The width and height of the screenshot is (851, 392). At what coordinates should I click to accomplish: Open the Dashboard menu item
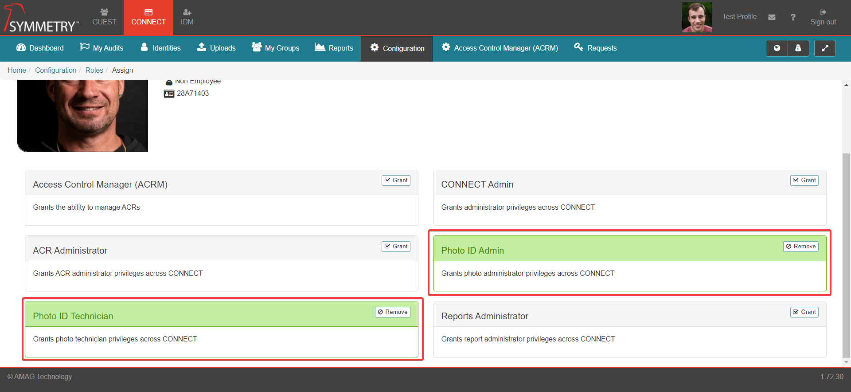pyautogui.click(x=40, y=48)
